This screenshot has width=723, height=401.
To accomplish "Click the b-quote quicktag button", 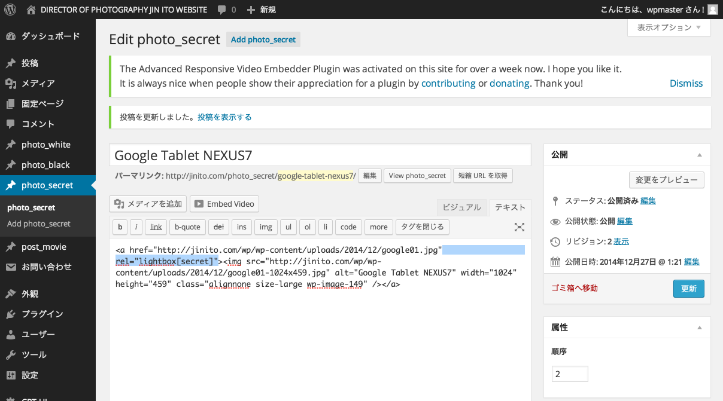I will coord(187,226).
